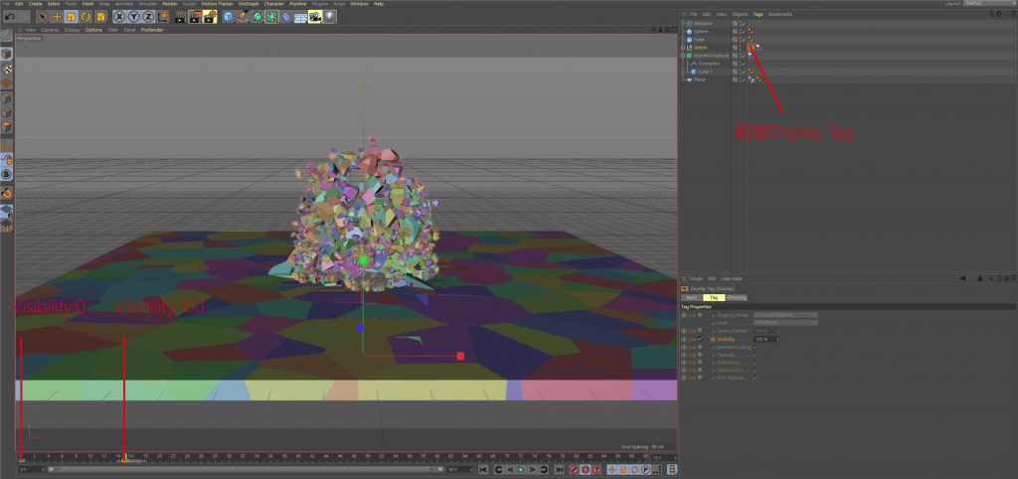Select the Rotate tool icon
1018x479 pixels.
click(86, 17)
